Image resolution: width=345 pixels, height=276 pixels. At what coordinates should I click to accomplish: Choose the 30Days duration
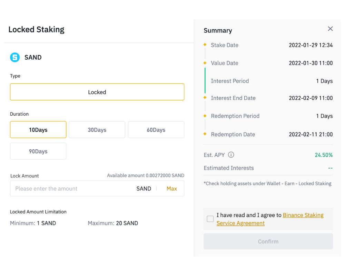pos(97,130)
